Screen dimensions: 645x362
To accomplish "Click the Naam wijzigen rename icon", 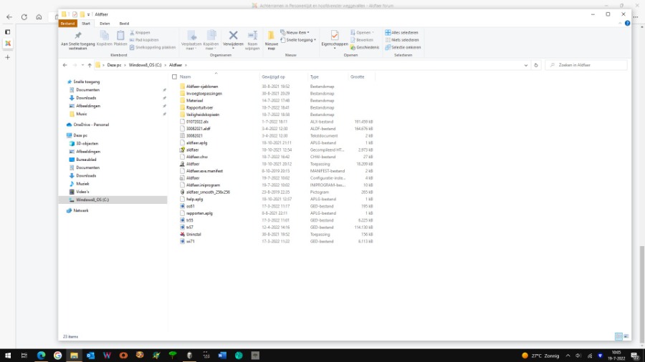I will (252, 36).
